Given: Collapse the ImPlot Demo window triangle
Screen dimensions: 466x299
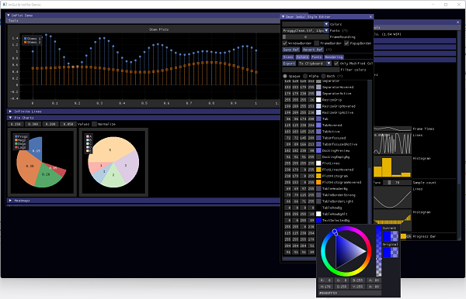Looking at the screenshot, I should [x=9, y=15].
